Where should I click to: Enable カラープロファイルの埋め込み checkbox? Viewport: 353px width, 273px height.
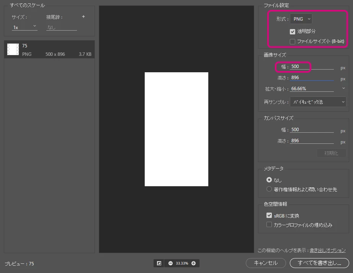click(x=269, y=224)
